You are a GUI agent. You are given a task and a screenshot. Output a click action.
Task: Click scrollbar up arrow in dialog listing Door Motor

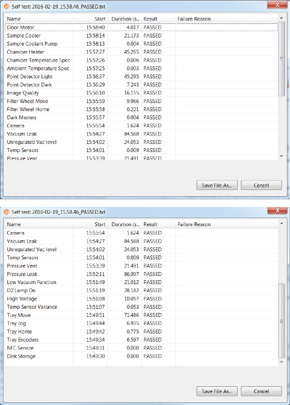pyautogui.click(x=281, y=18)
